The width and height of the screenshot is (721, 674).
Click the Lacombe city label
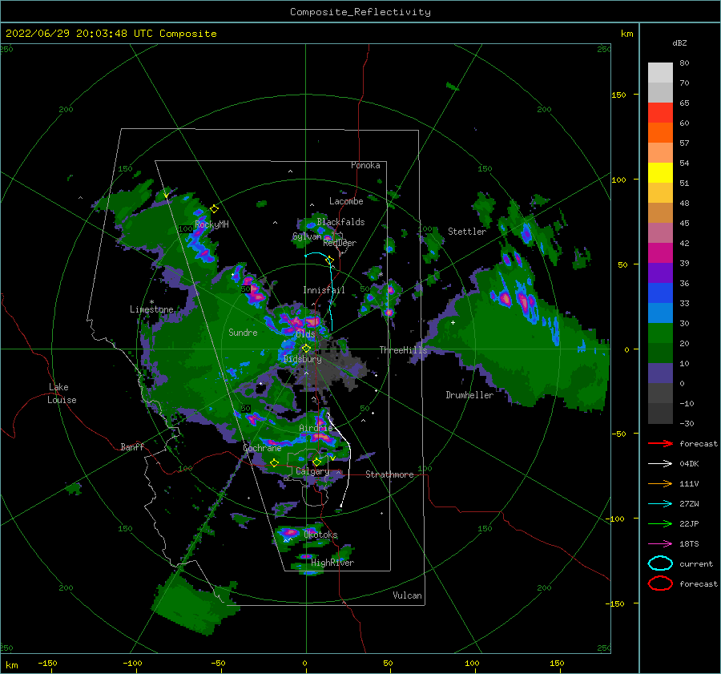click(346, 201)
